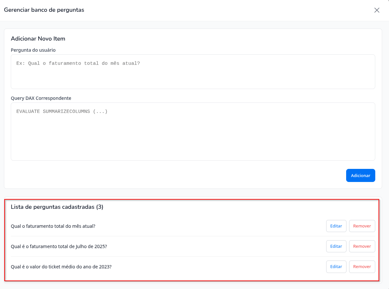Remove the 'Julho de 2025' faturamento question
This screenshot has width=389, height=289.
[362, 246]
